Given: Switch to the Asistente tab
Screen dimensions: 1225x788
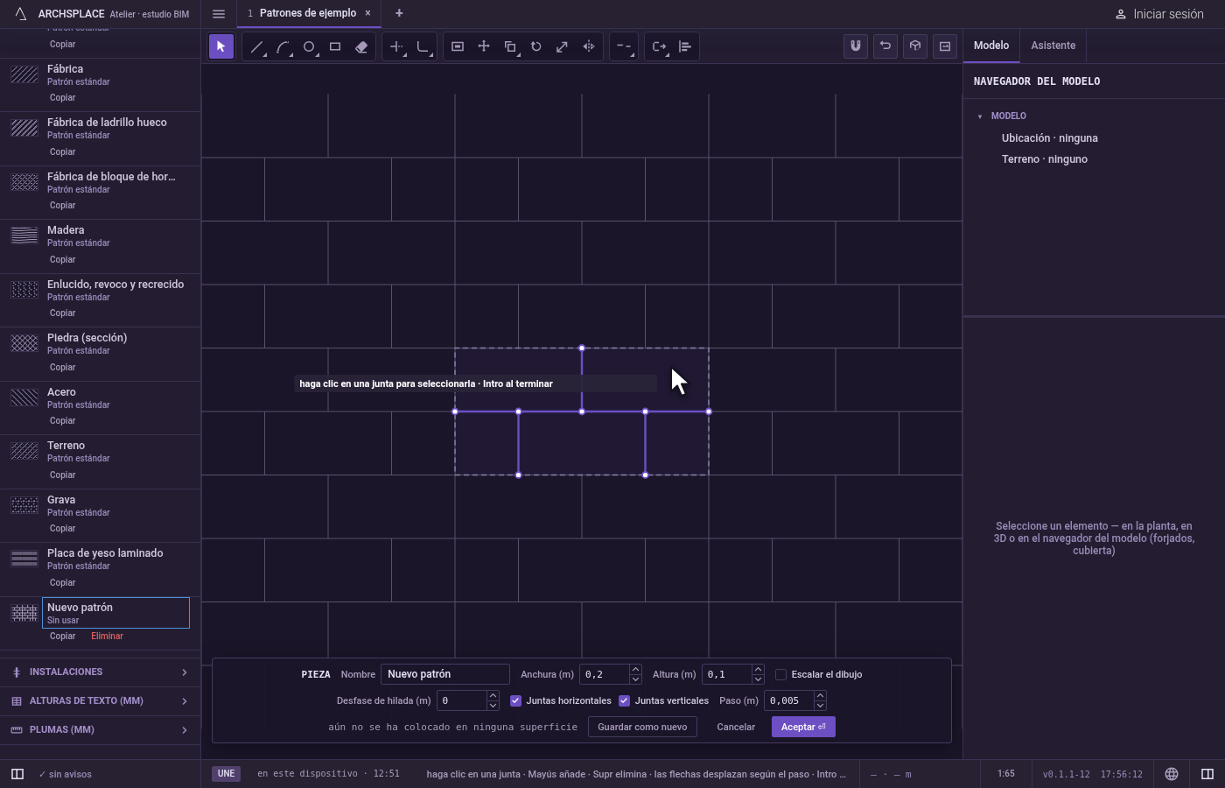Looking at the screenshot, I should (1053, 46).
